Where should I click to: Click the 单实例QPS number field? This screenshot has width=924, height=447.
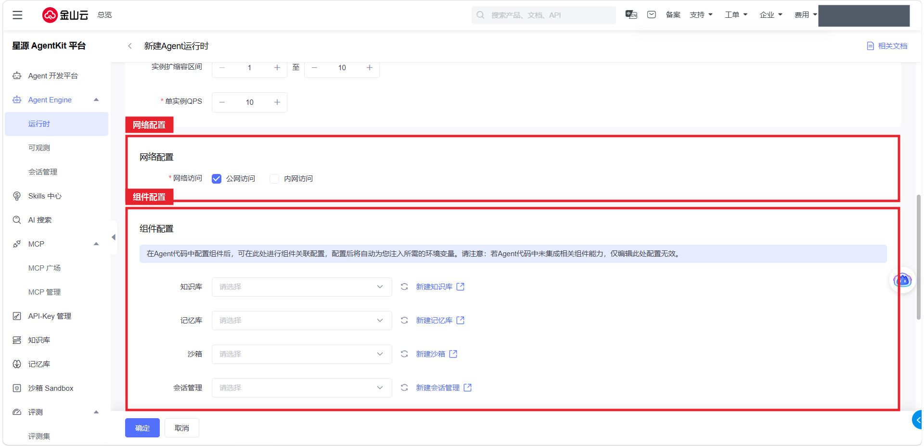click(249, 102)
